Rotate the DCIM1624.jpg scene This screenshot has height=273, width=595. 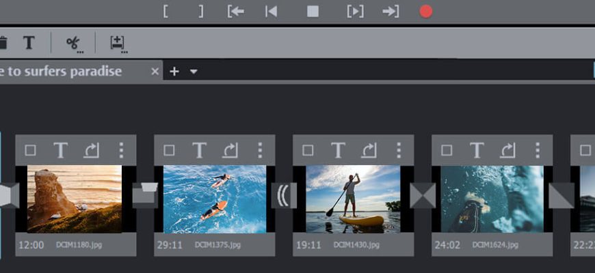(507, 150)
